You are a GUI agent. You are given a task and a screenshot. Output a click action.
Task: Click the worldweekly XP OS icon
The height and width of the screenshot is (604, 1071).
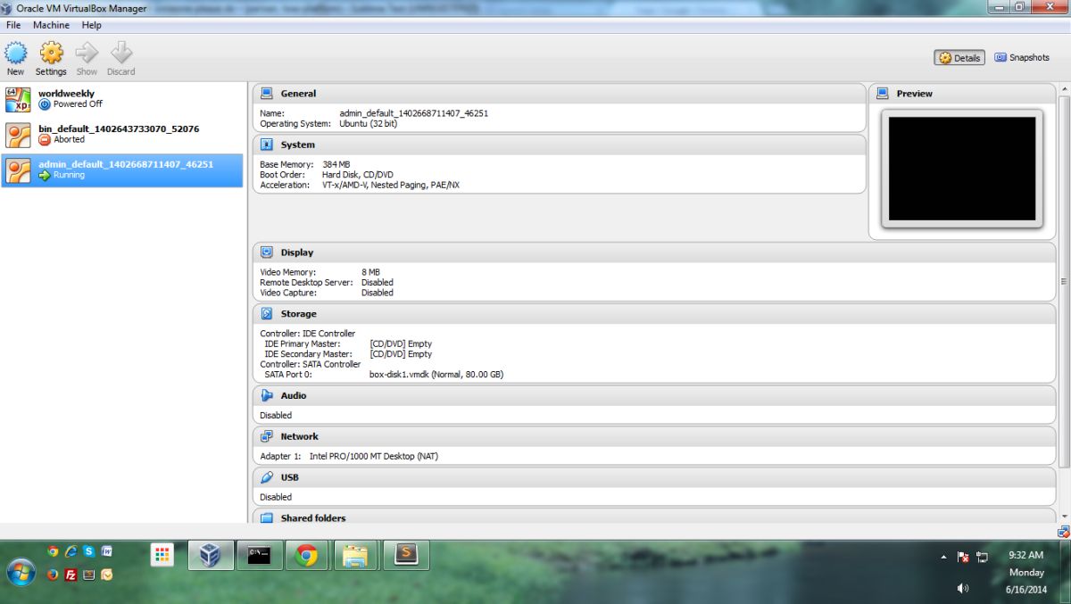[19, 99]
